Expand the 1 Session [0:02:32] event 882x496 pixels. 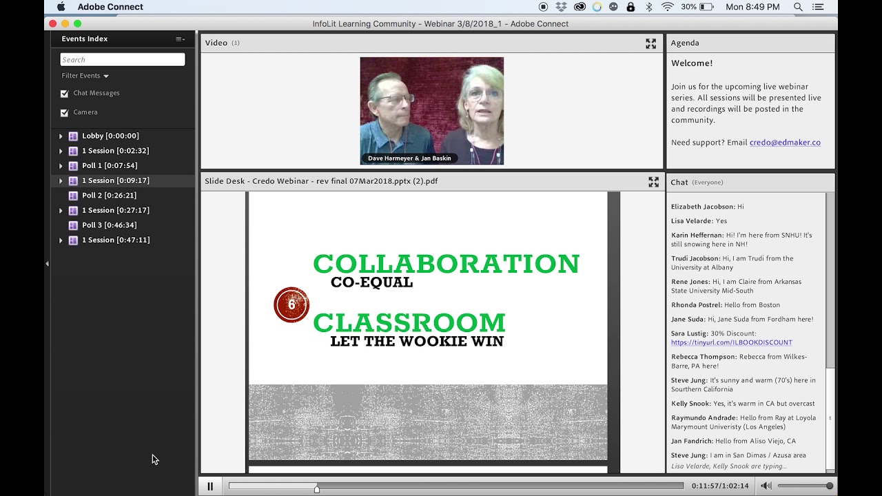click(x=61, y=151)
